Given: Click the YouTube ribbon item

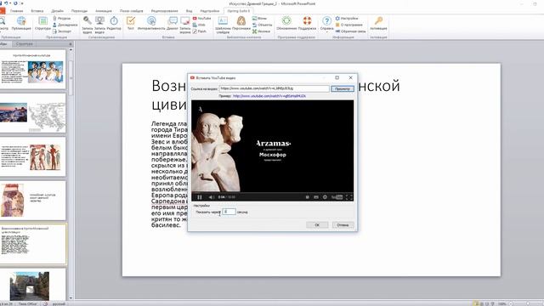Looking at the screenshot, I should (x=202, y=18).
